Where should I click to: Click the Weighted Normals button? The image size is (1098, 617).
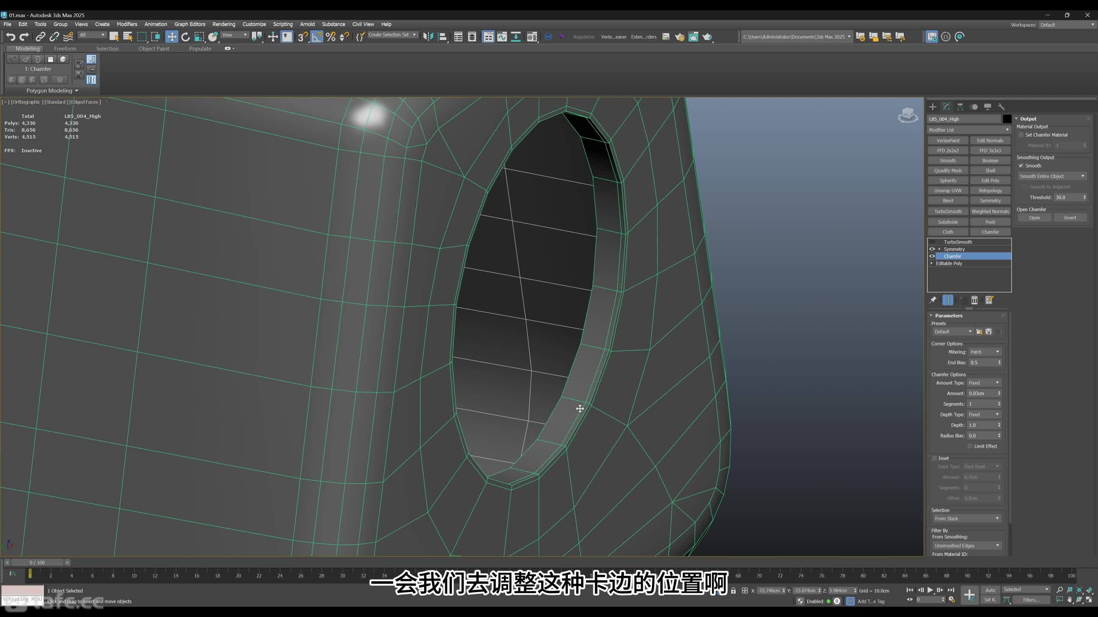point(990,211)
